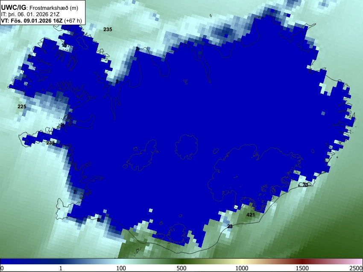Click the 23 value label on the south coast
The width and height of the screenshot is (363, 272).
coord(230,226)
